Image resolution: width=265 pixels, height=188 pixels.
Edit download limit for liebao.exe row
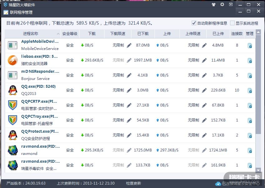pos(129,60)
